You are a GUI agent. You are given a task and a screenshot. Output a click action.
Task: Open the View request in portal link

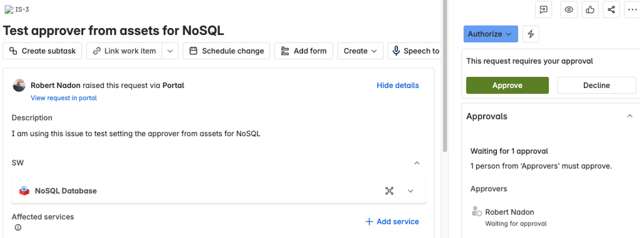64,98
